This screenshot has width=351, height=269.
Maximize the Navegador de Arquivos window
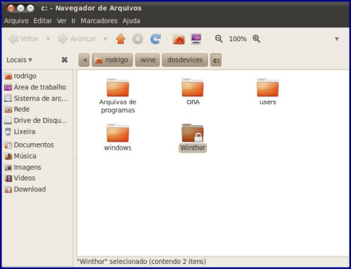[x=30, y=8]
